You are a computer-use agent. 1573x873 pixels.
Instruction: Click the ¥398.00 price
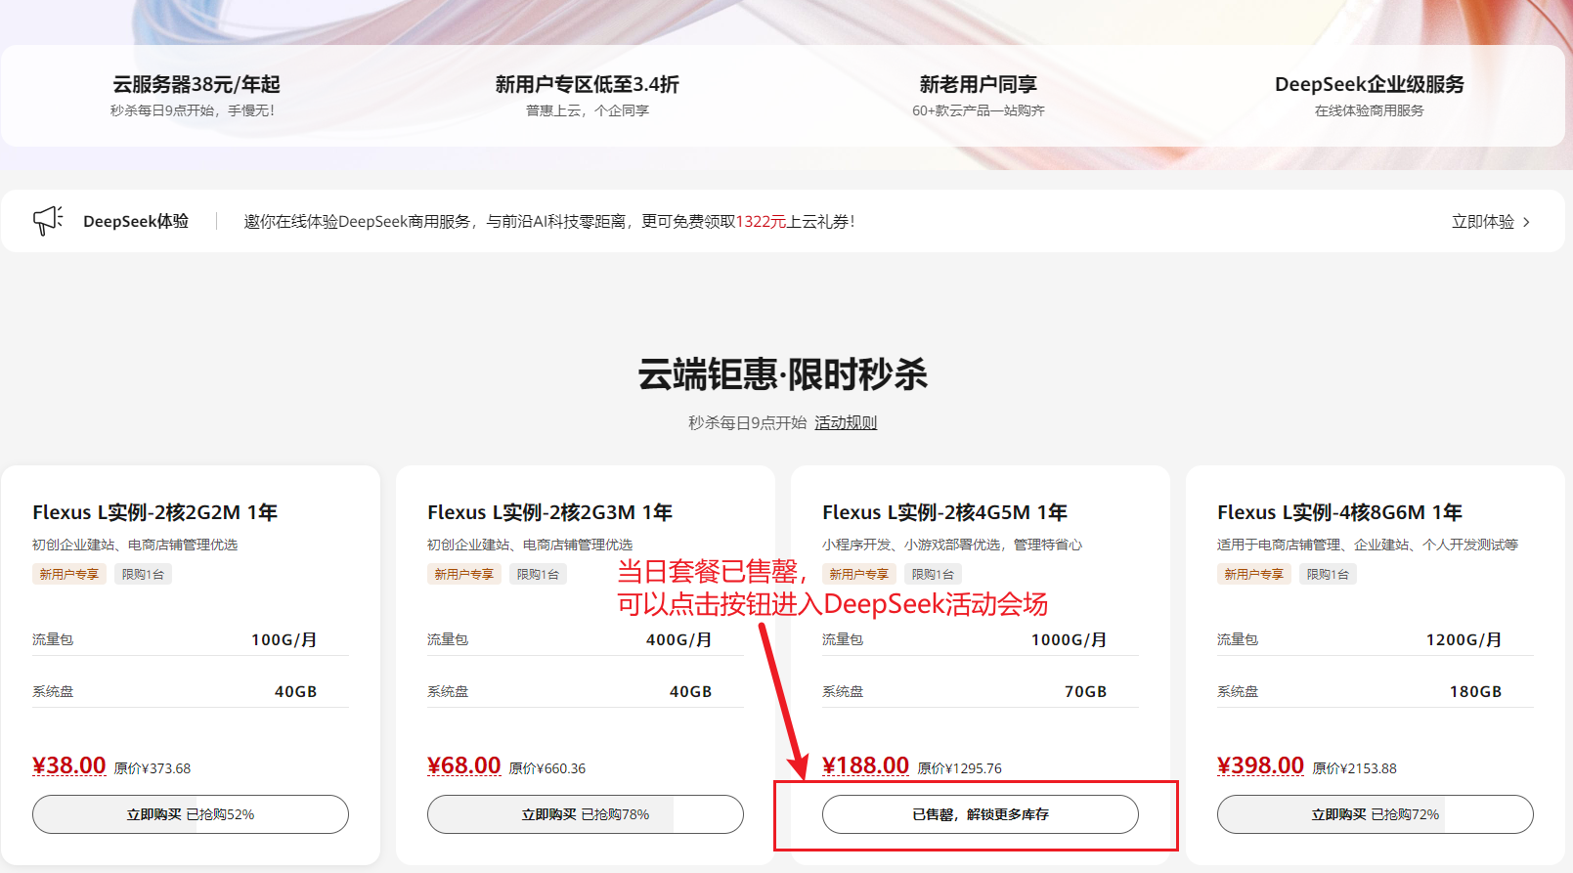click(x=1261, y=765)
